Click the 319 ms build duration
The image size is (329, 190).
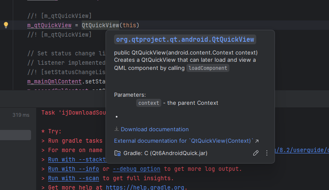tap(21, 115)
